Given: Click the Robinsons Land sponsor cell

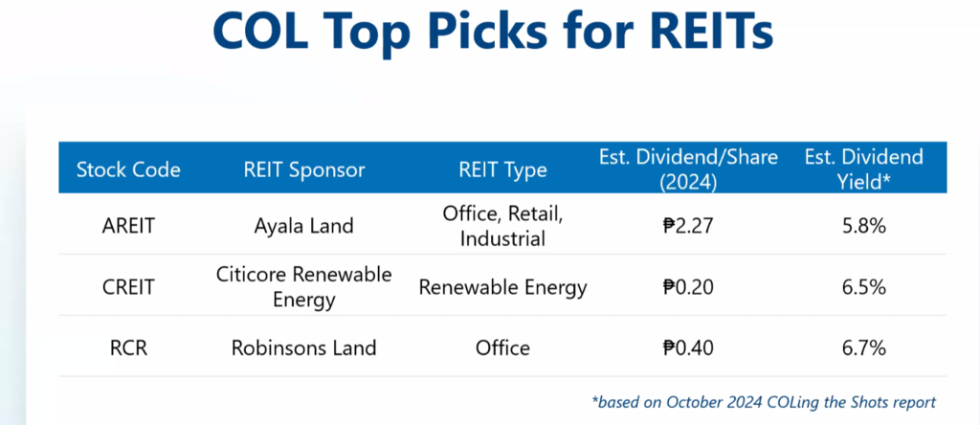Looking at the screenshot, I should point(304,347).
